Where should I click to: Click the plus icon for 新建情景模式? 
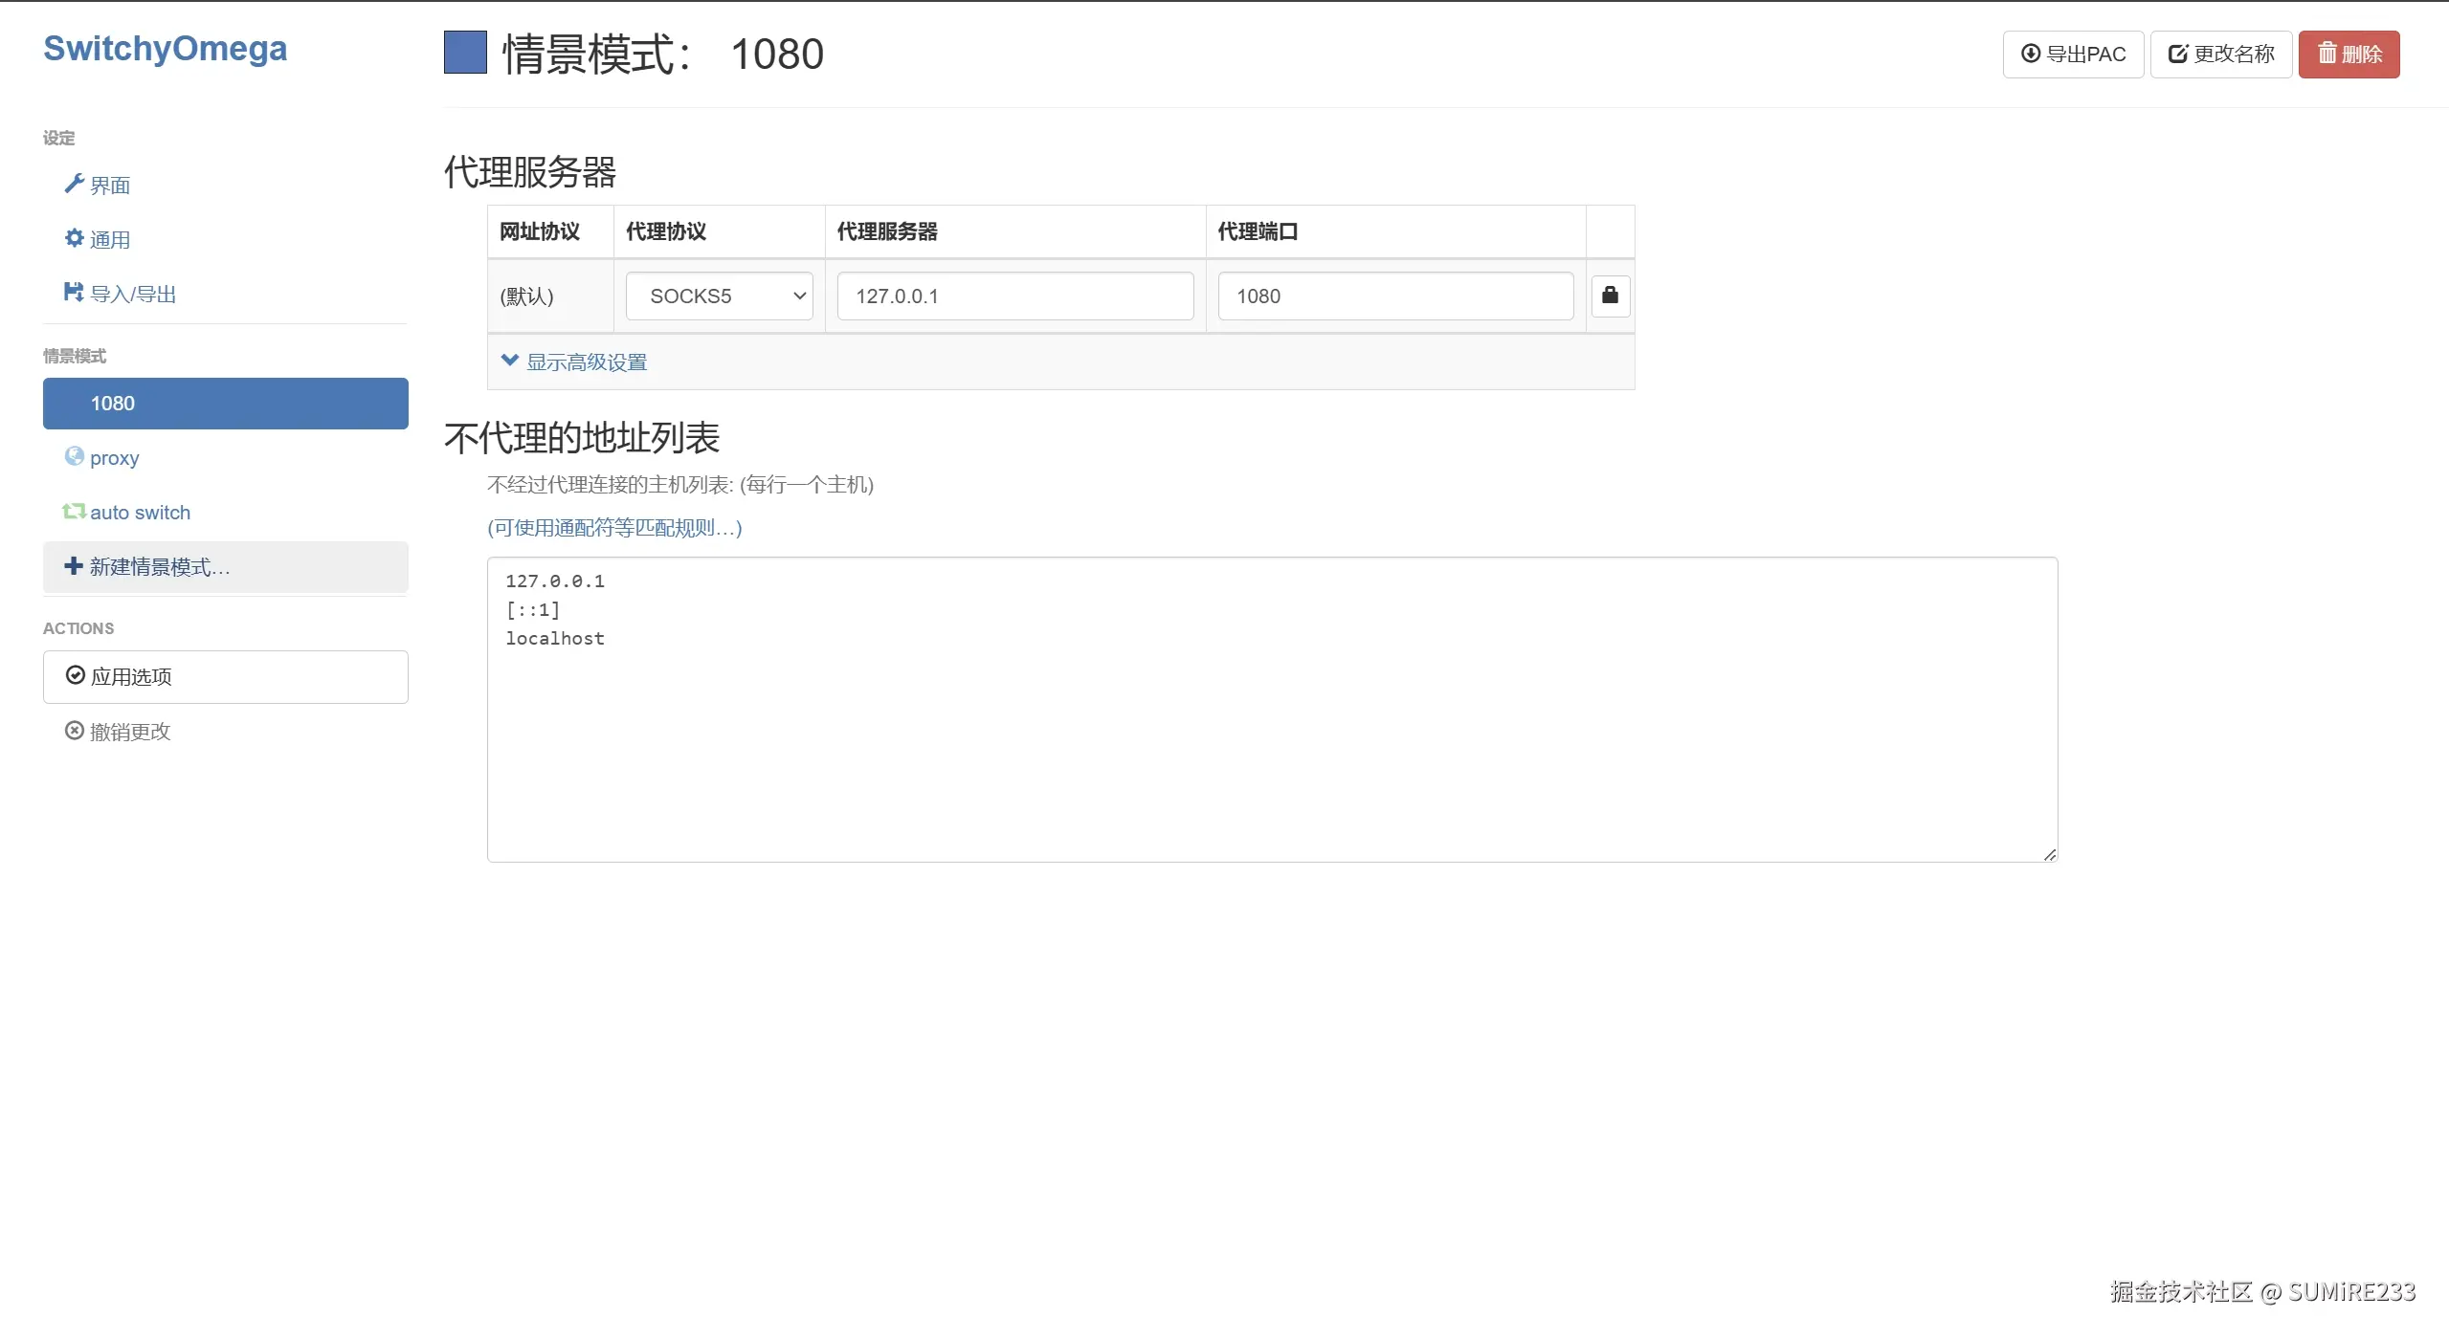click(x=73, y=566)
